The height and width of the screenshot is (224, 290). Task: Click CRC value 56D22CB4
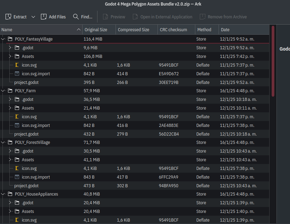pos(169,134)
